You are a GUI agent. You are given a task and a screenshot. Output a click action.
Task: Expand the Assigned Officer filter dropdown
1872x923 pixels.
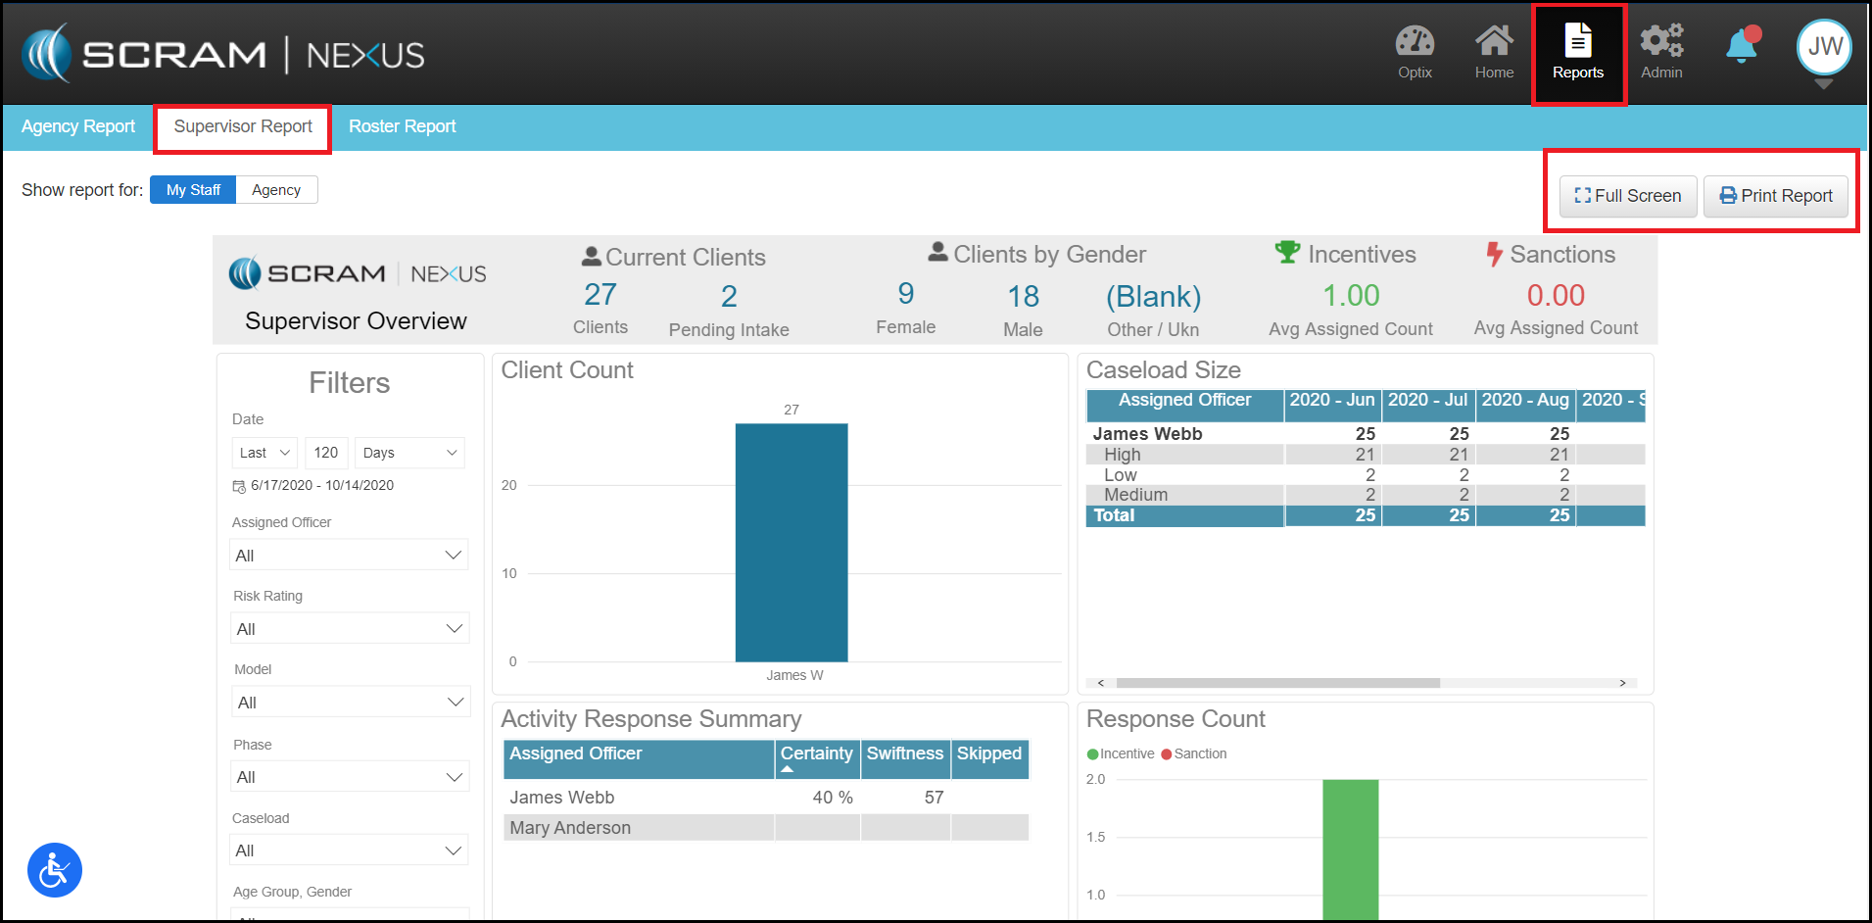tap(350, 556)
